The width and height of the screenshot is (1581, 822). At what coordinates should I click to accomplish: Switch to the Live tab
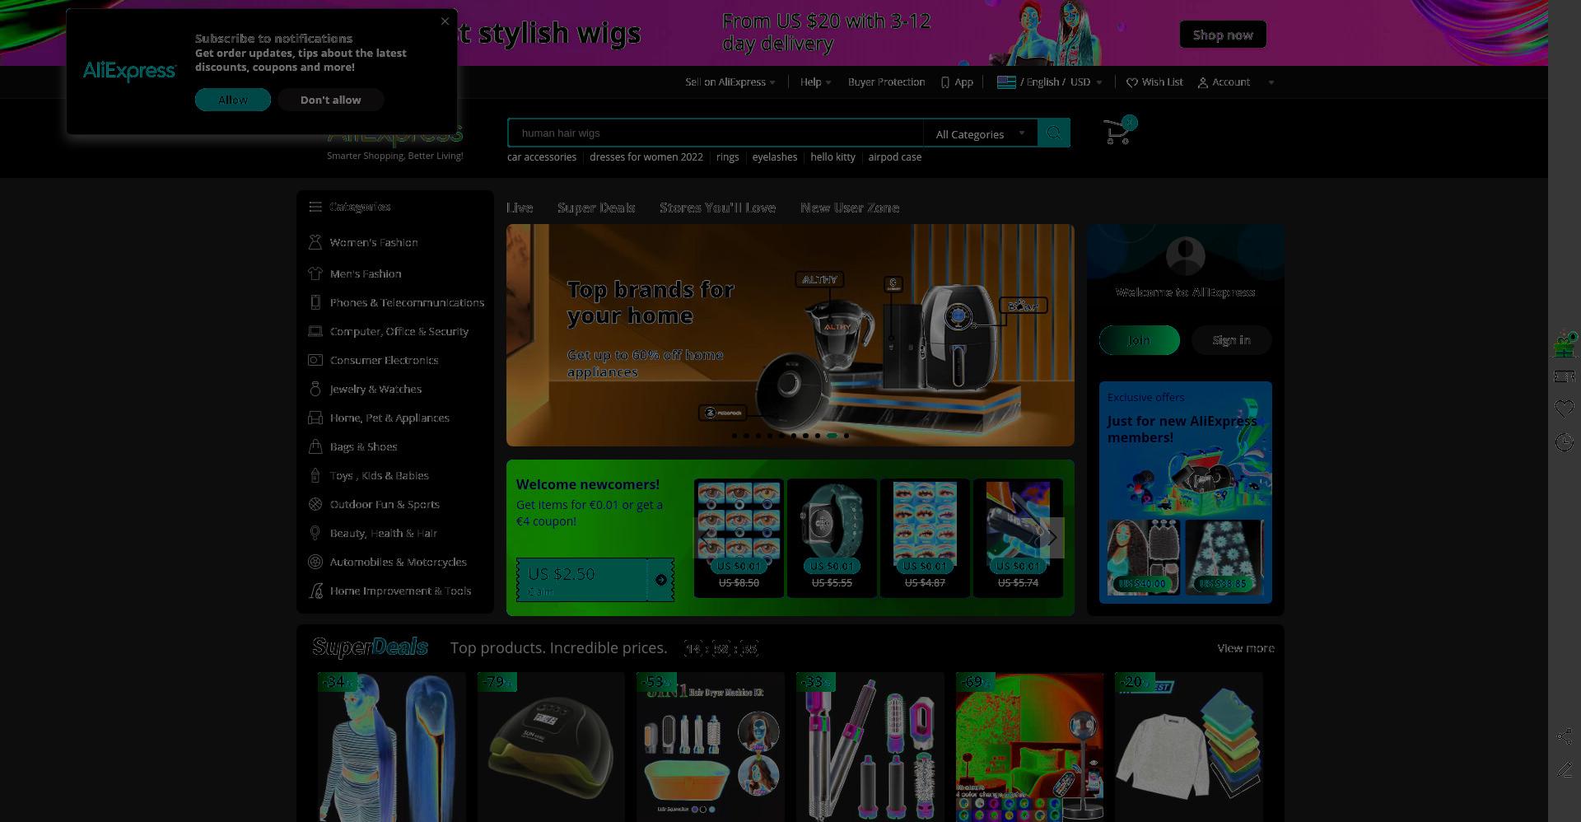coord(520,208)
